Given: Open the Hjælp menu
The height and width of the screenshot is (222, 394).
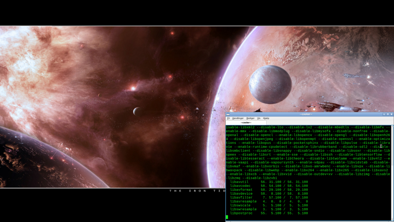Looking at the screenshot, I should tap(266, 118).
